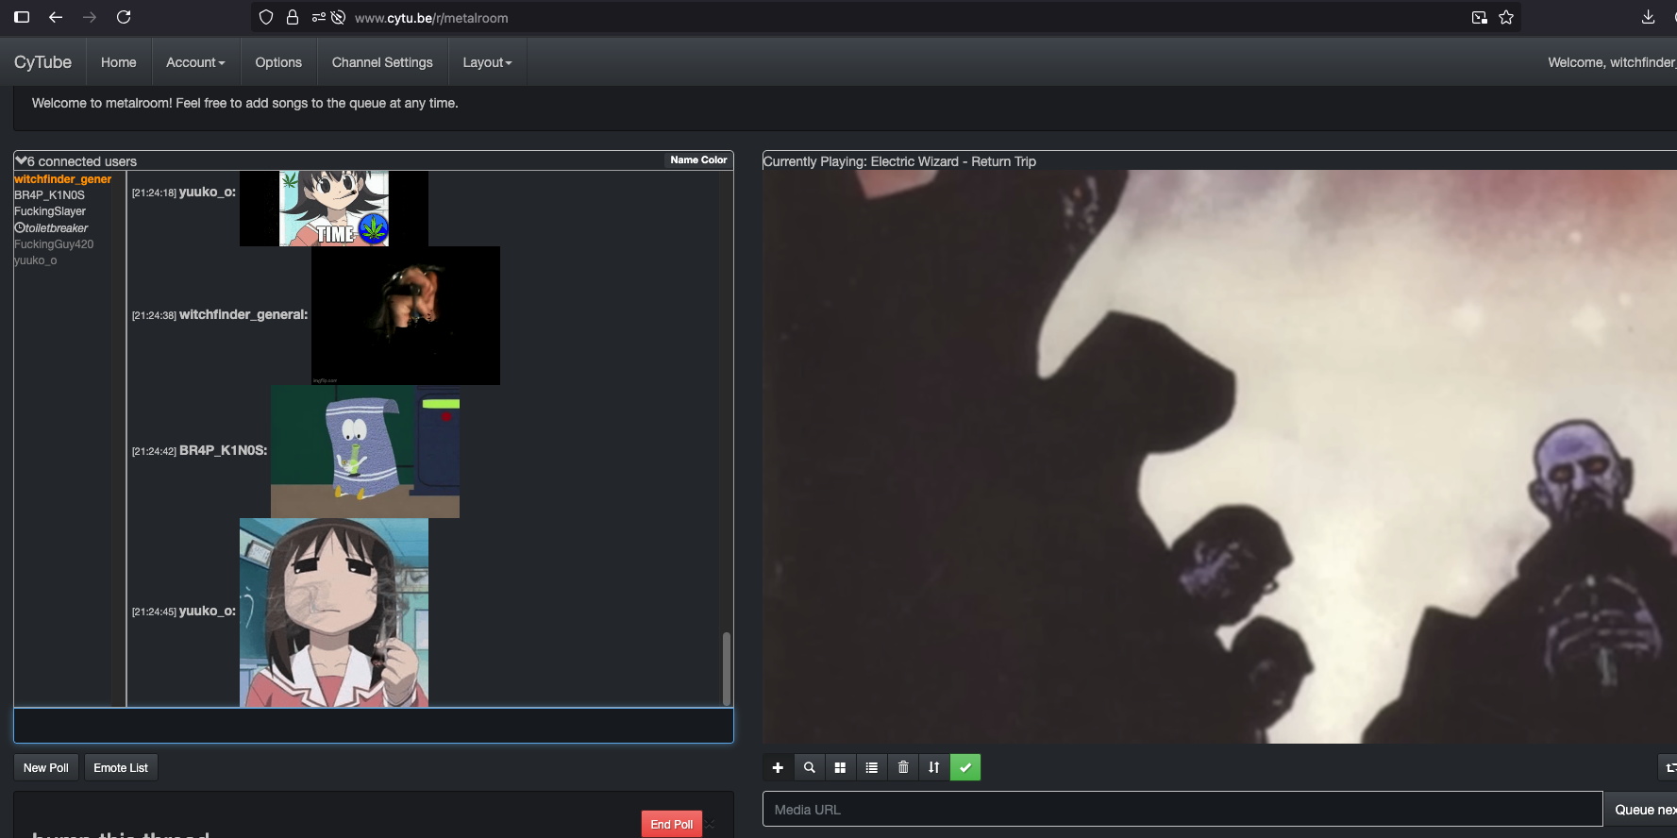Click the browser address bar URL
Screen dimensions: 1677x838
(x=431, y=18)
